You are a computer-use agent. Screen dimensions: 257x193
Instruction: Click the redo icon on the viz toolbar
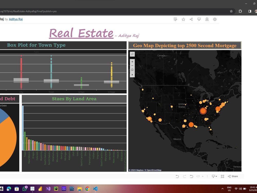[184, 176]
